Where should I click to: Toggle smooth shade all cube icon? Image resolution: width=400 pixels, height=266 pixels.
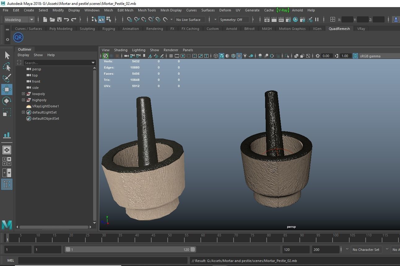coord(222,56)
